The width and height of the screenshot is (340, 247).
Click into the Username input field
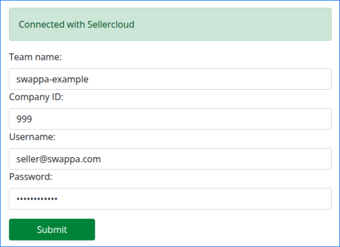click(x=170, y=159)
